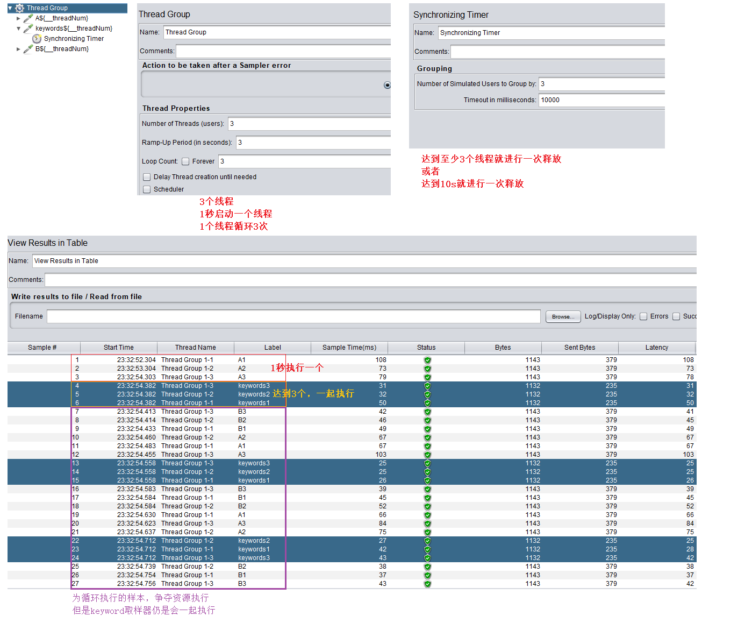
Task: Click the Loop Count value field
Action: coord(304,161)
